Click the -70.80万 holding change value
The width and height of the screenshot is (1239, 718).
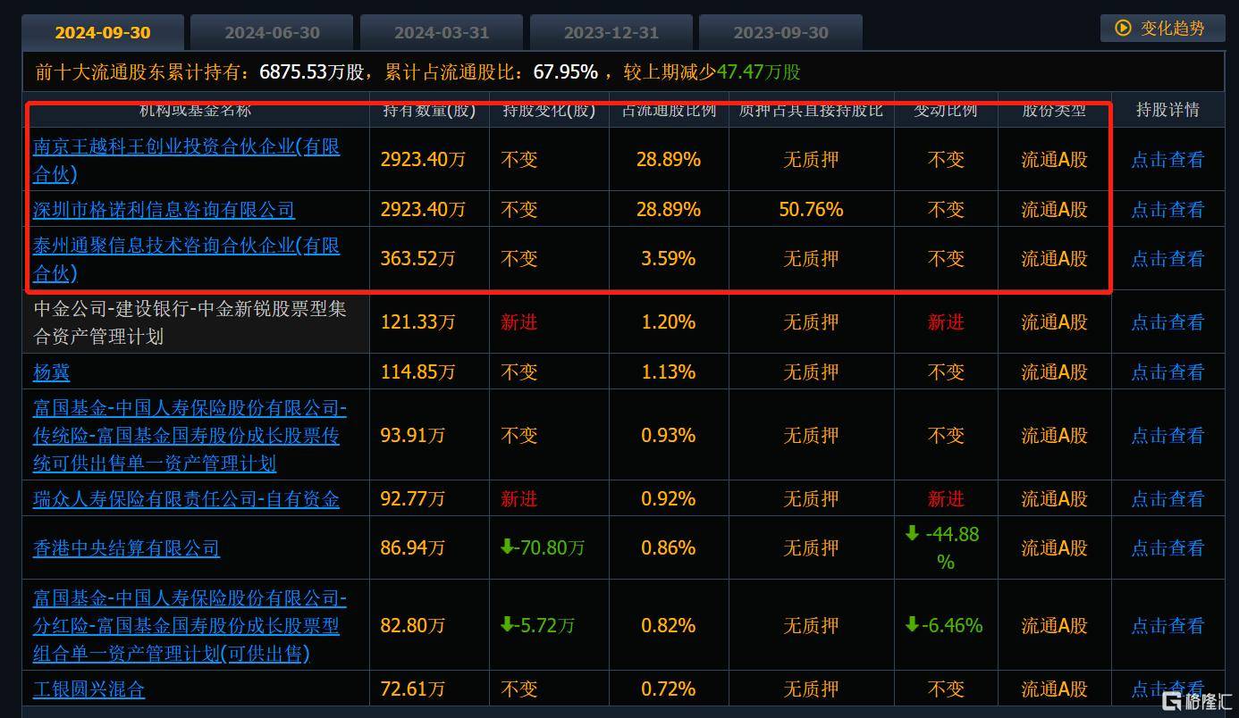pos(542,547)
